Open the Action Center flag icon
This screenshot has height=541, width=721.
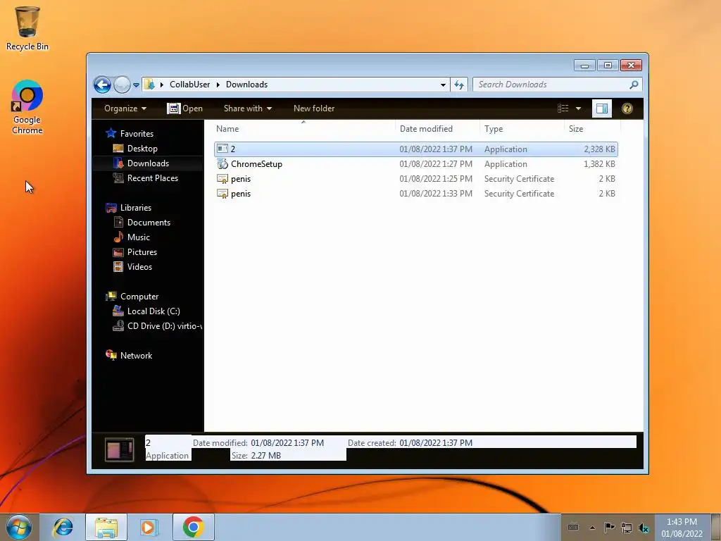(609, 527)
